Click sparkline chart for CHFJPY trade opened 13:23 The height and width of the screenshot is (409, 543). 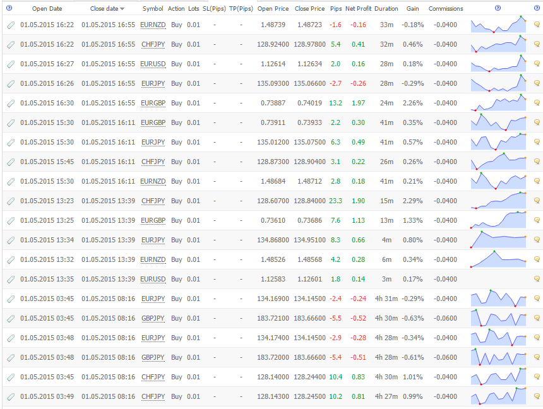tap(498, 201)
